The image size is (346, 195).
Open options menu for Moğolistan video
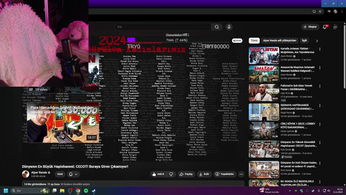click(320, 49)
